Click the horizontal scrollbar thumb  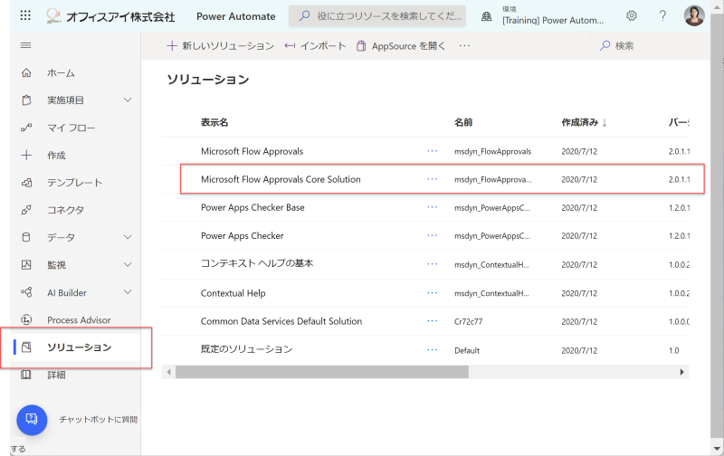(322, 372)
